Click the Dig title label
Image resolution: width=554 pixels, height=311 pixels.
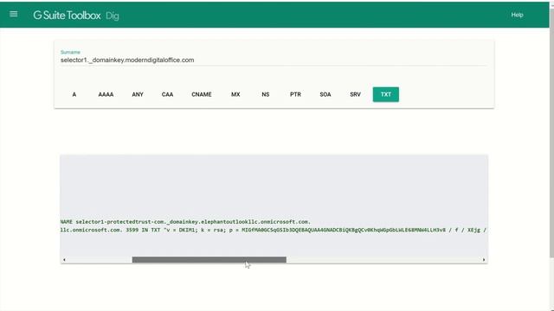(x=113, y=16)
